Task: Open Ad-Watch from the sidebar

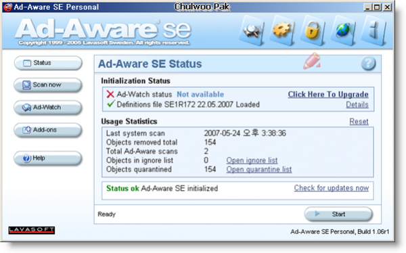Action: click(x=48, y=108)
